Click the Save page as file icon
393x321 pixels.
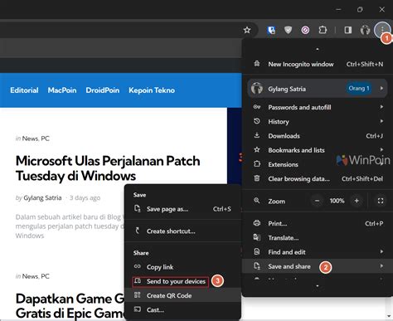coord(138,208)
